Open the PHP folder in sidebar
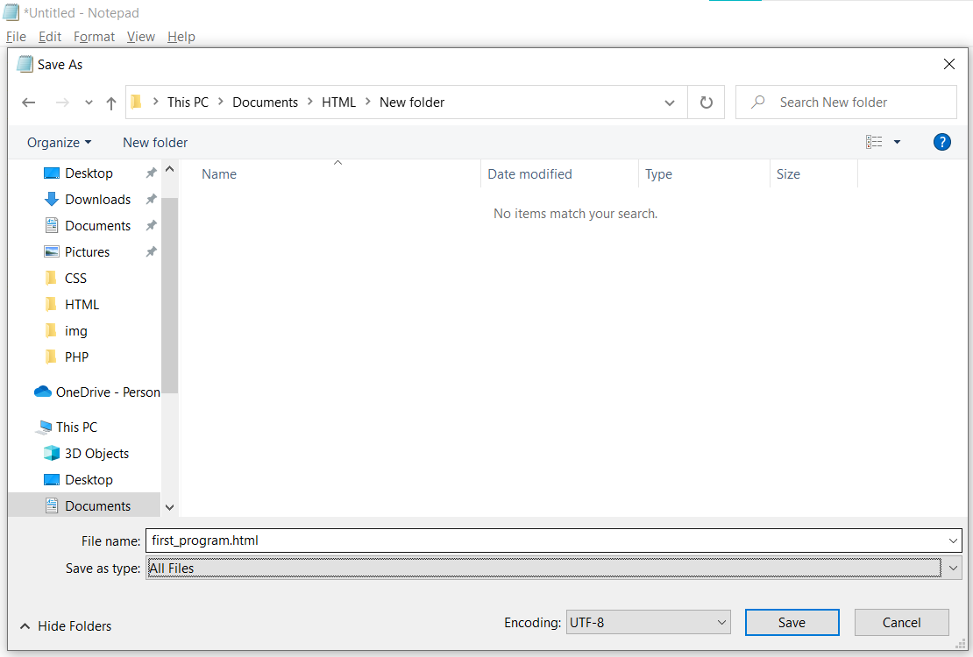This screenshot has height=657, width=973. point(76,357)
